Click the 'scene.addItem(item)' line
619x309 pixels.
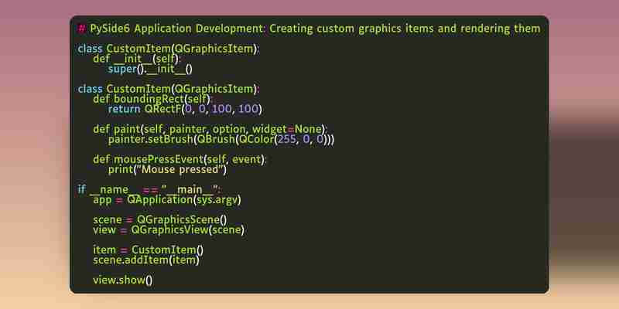tap(146, 260)
